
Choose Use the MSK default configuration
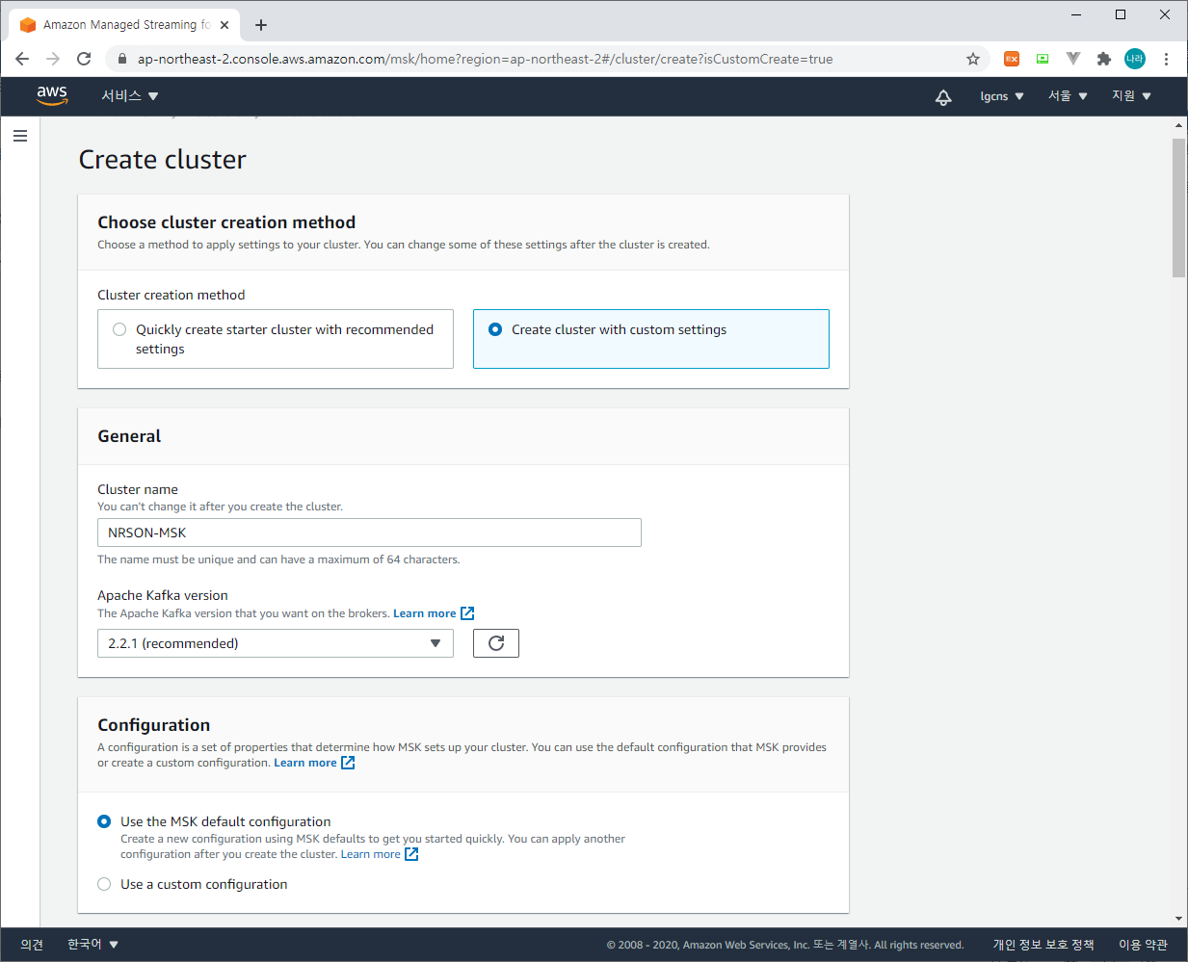coord(104,821)
